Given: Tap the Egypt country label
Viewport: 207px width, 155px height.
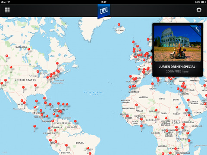Looking at the screenshot, I should pyautogui.click(x=176, y=100).
